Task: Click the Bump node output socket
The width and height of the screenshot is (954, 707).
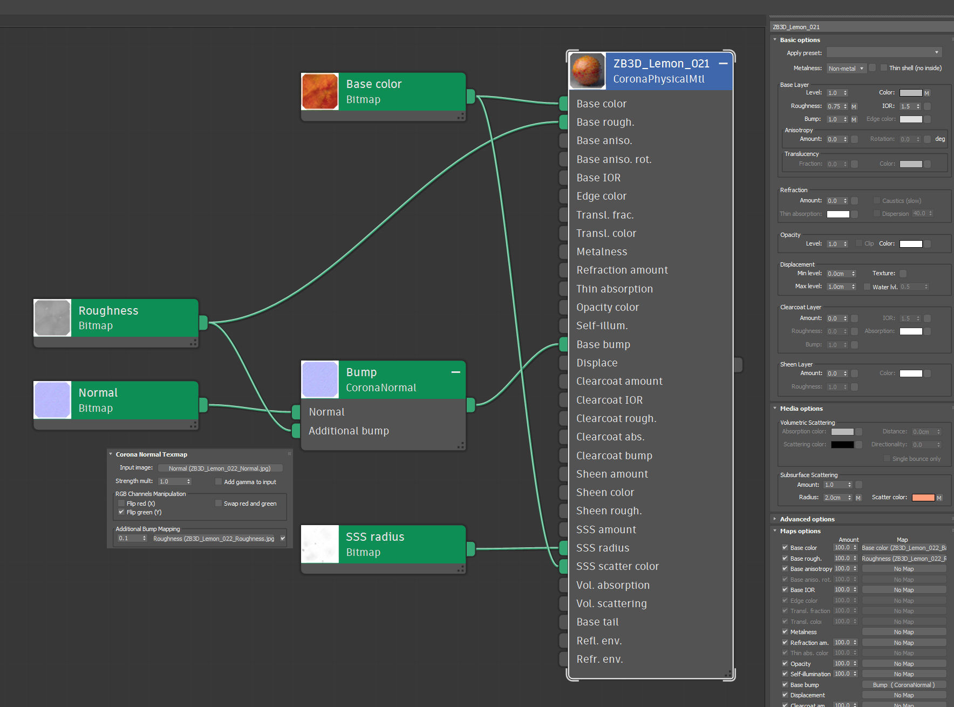Action: [x=471, y=405]
